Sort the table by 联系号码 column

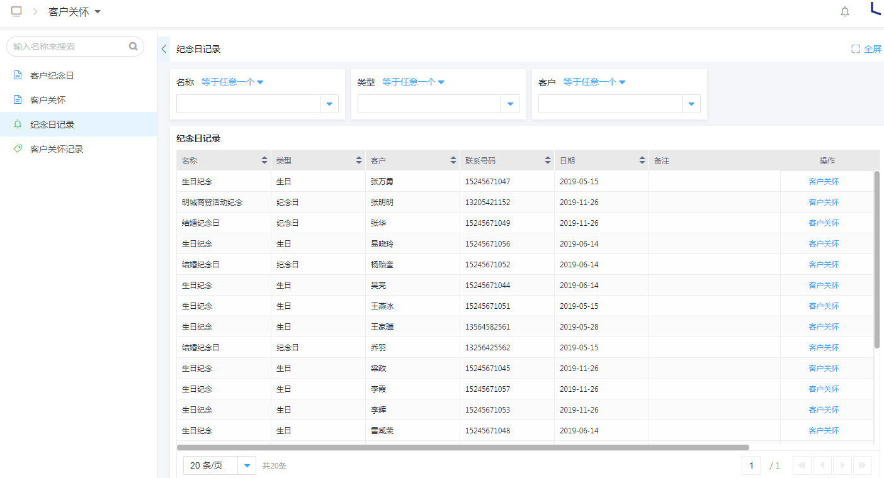[x=548, y=160]
